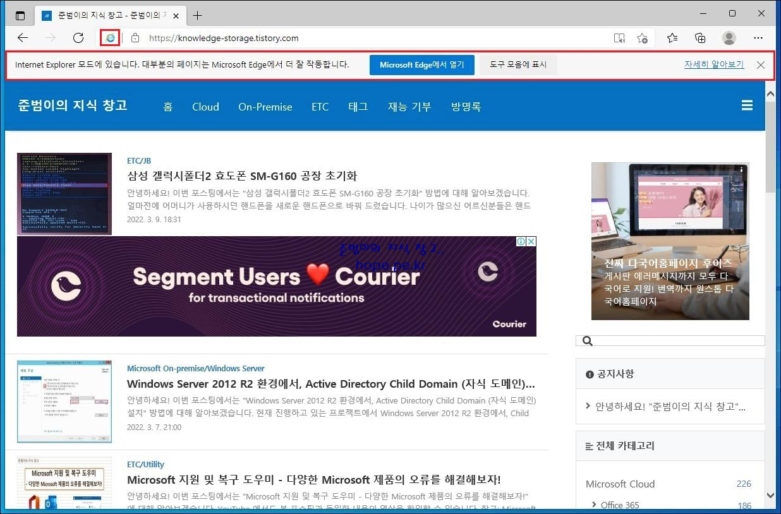Viewport: 781px width, 514px height.
Task: Add page to favorites star icon
Action: 642,38
